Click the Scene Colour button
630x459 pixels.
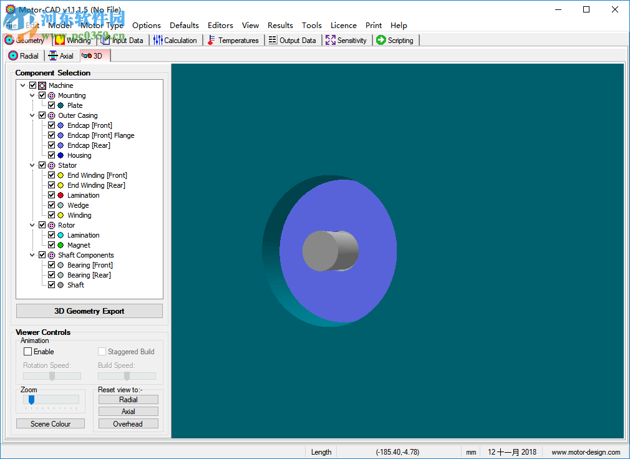[x=51, y=424]
